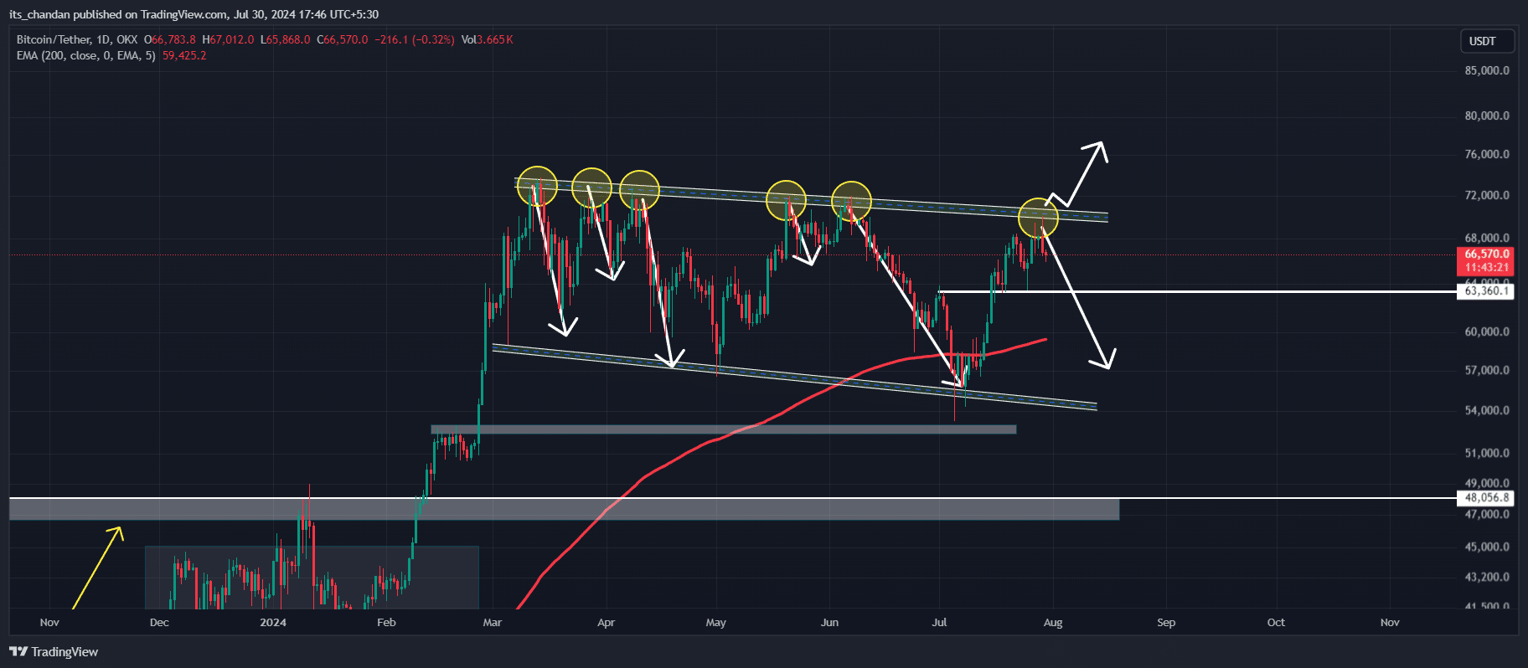Click the high price value 67,012.0
This screenshot has width=1528, height=668.
click(231, 39)
